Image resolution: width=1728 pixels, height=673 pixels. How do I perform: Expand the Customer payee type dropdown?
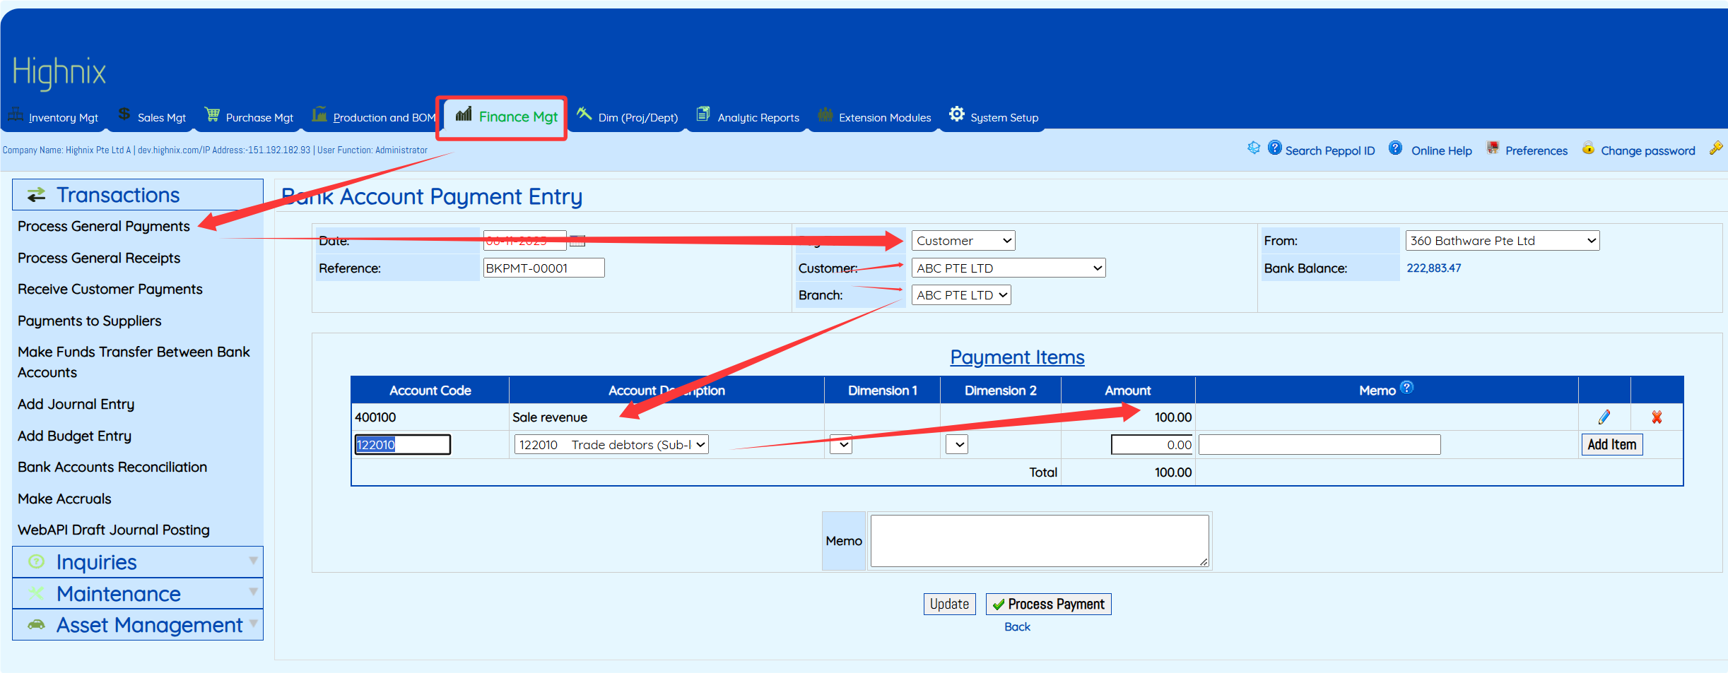pyautogui.click(x=963, y=241)
